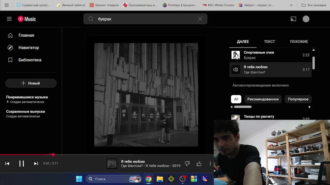This screenshot has width=330, height=185.
Task: Click queue scrollbar up arrow
Action: pyautogui.click(x=313, y=50)
